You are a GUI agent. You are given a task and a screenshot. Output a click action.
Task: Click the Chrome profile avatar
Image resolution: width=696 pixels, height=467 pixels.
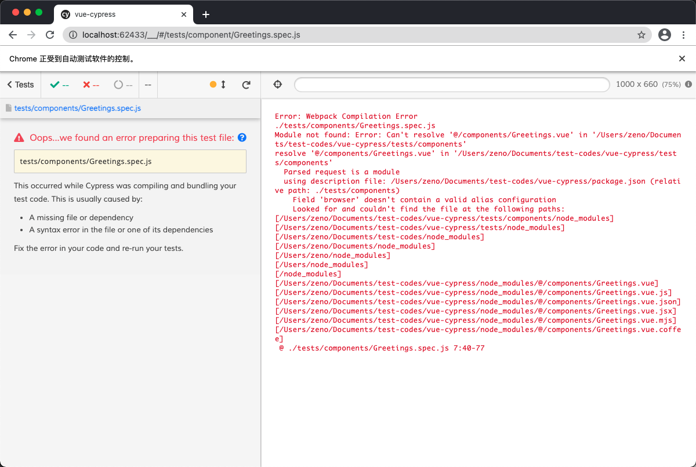point(664,35)
